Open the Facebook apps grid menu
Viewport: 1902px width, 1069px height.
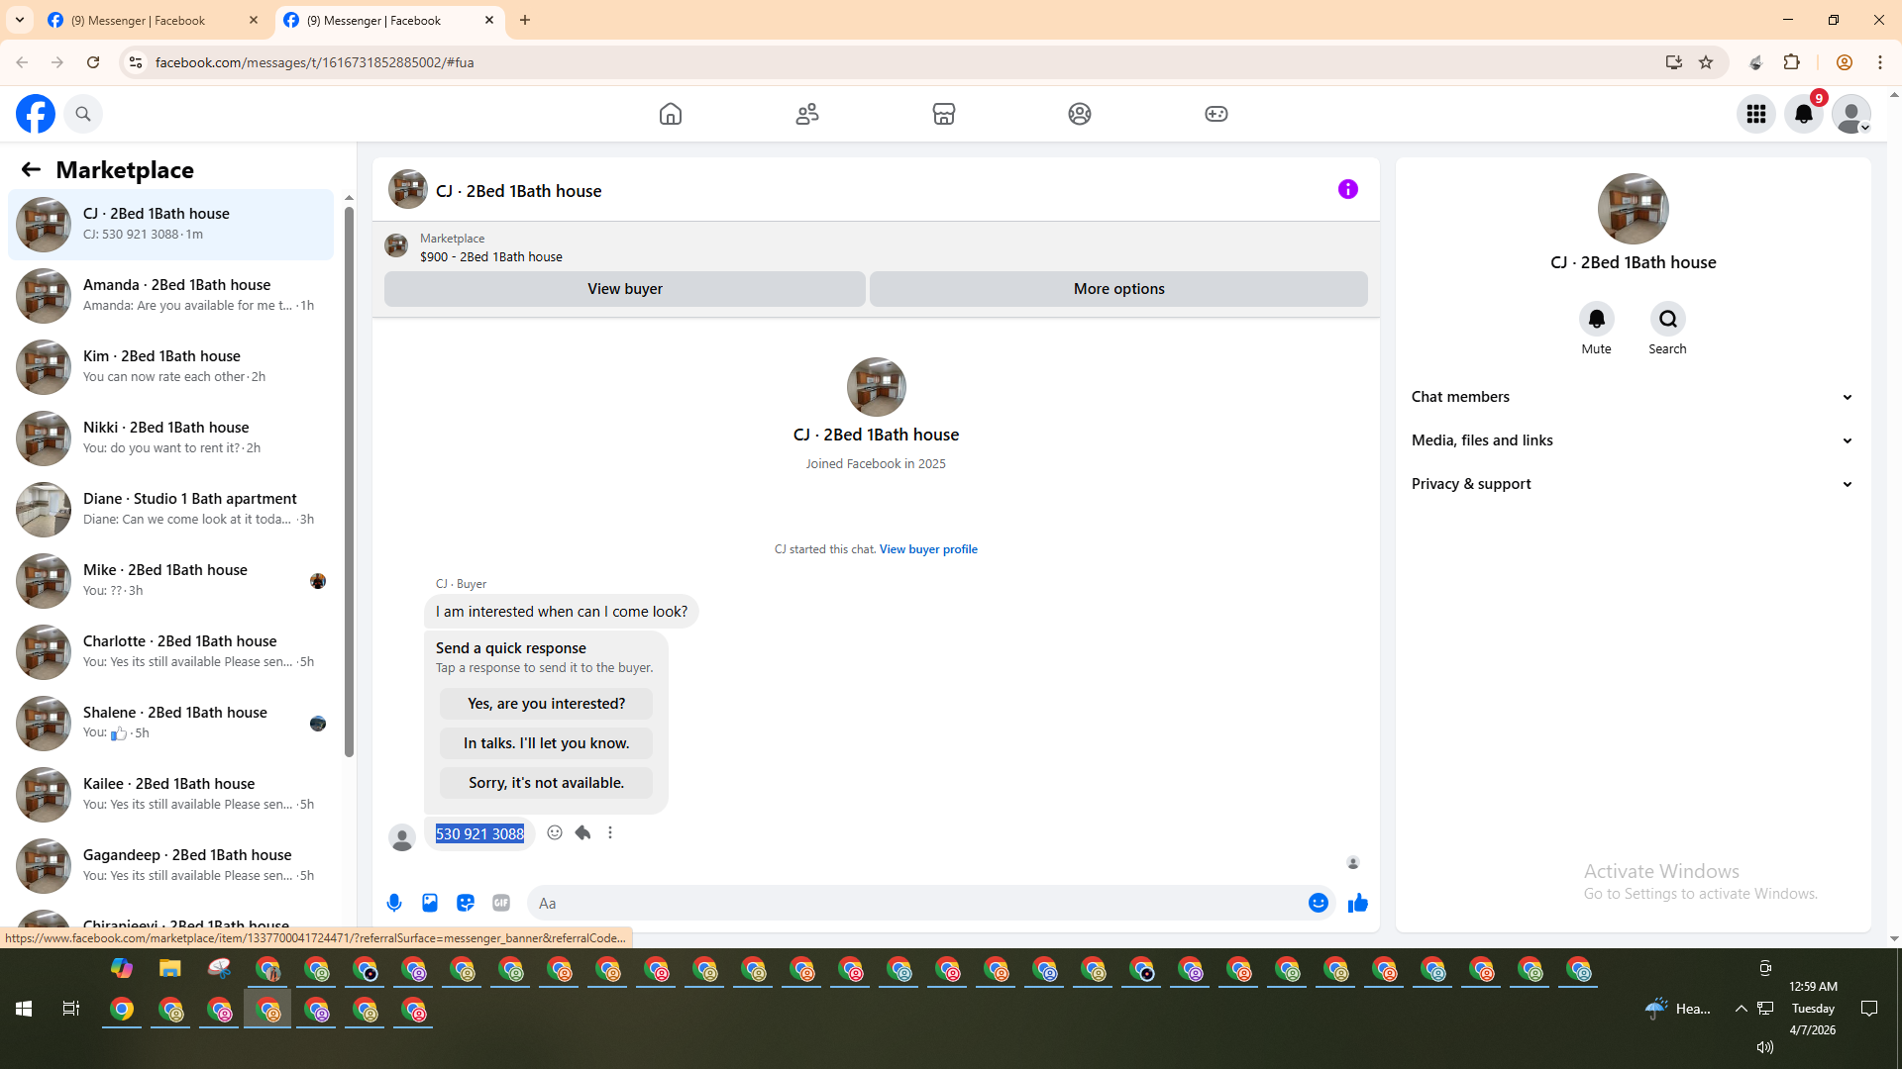(1756, 114)
